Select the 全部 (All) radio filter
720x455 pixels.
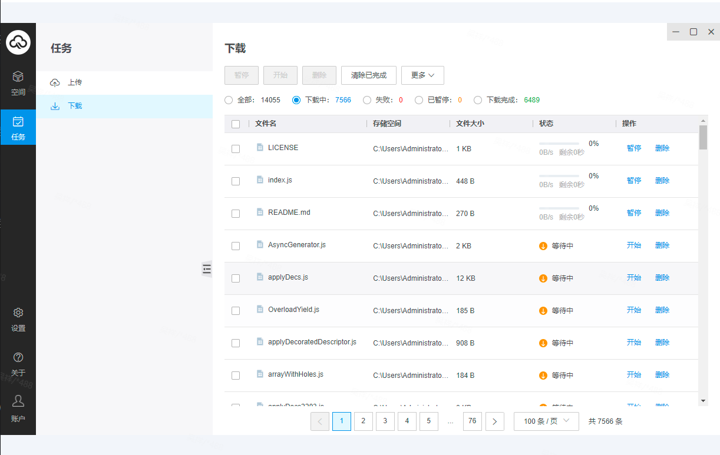tap(229, 100)
